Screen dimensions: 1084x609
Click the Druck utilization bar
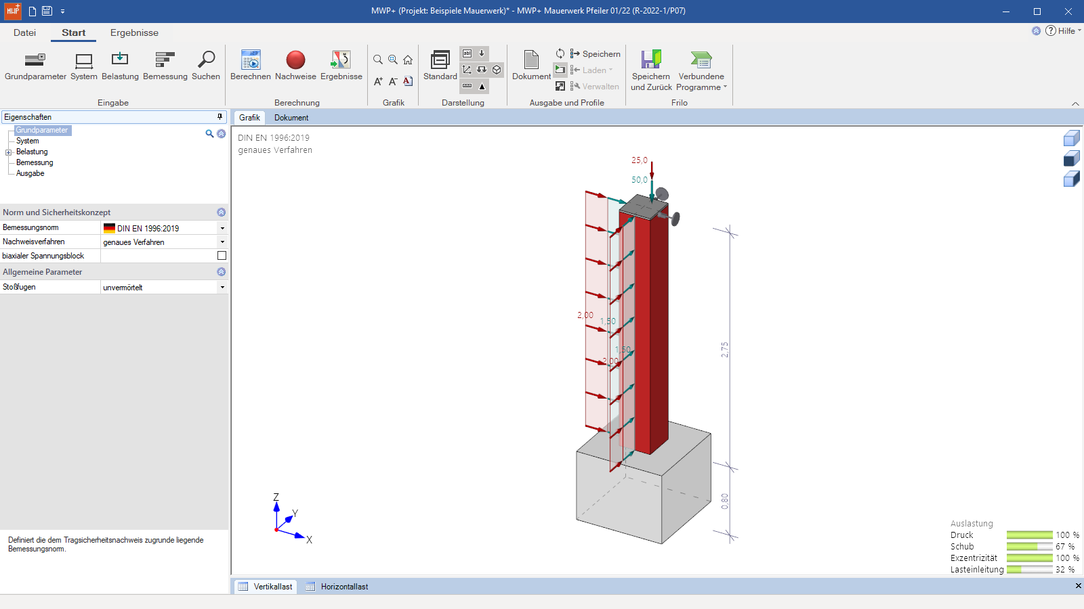click(1030, 535)
